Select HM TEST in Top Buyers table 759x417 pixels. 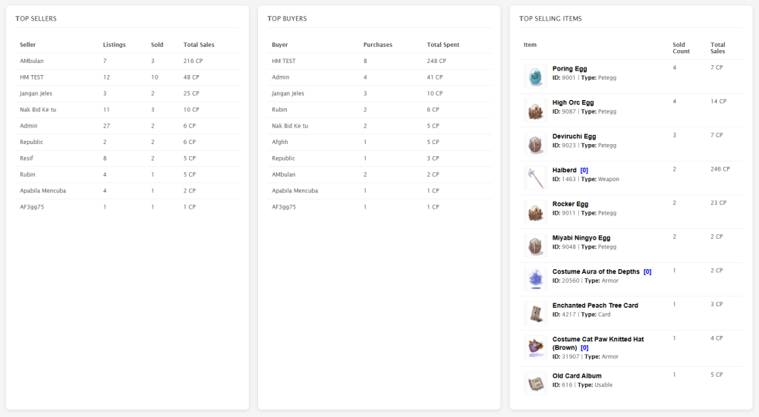284,61
